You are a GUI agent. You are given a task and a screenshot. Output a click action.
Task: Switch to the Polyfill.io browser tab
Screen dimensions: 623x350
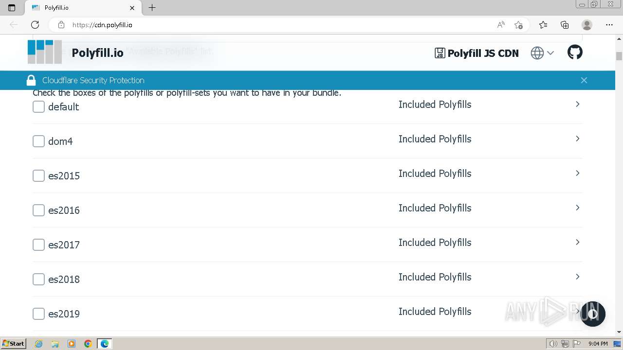pyautogui.click(x=78, y=8)
